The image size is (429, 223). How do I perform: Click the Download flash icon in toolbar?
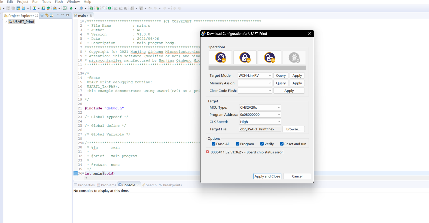(55, 8)
